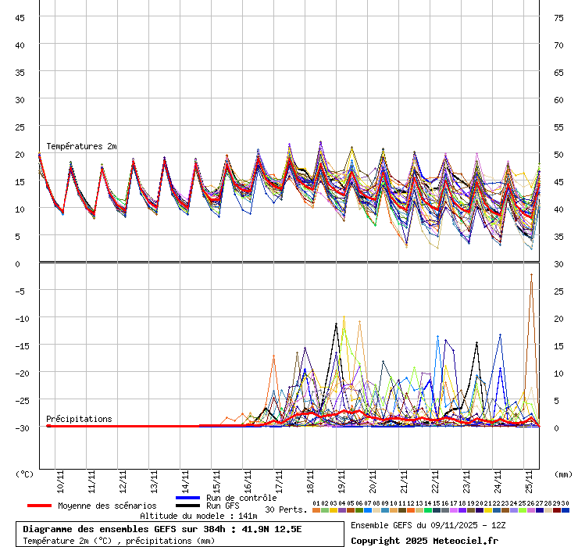The image size is (578, 547).
Task: Select perturbation 01 legend swatch
Action: point(316,509)
